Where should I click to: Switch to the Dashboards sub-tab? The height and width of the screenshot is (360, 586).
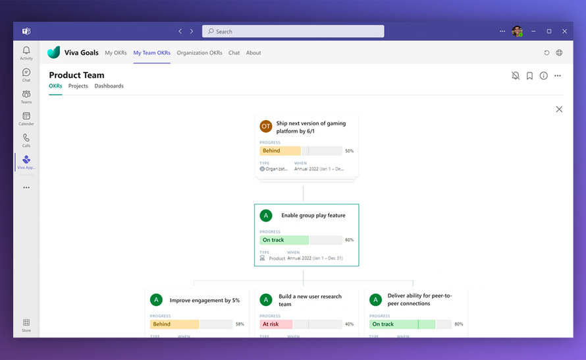[109, 86]
